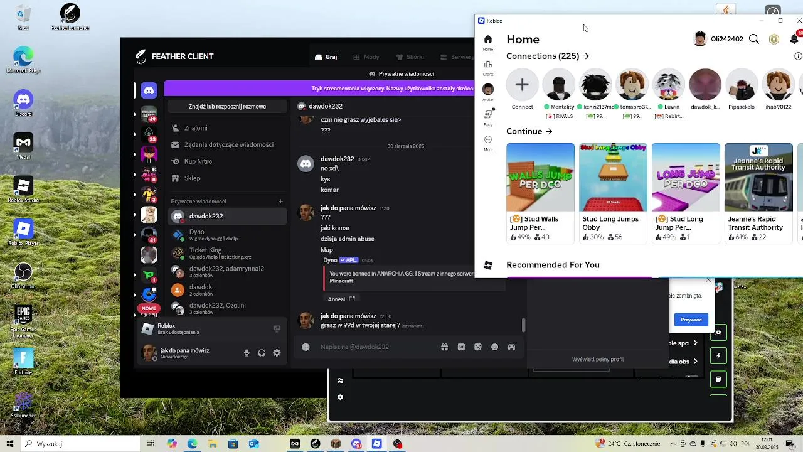Launch the Stud Long Jumps Obby game card
The width and height of the screenshot is (803, 452).
[x=613, y=192]
